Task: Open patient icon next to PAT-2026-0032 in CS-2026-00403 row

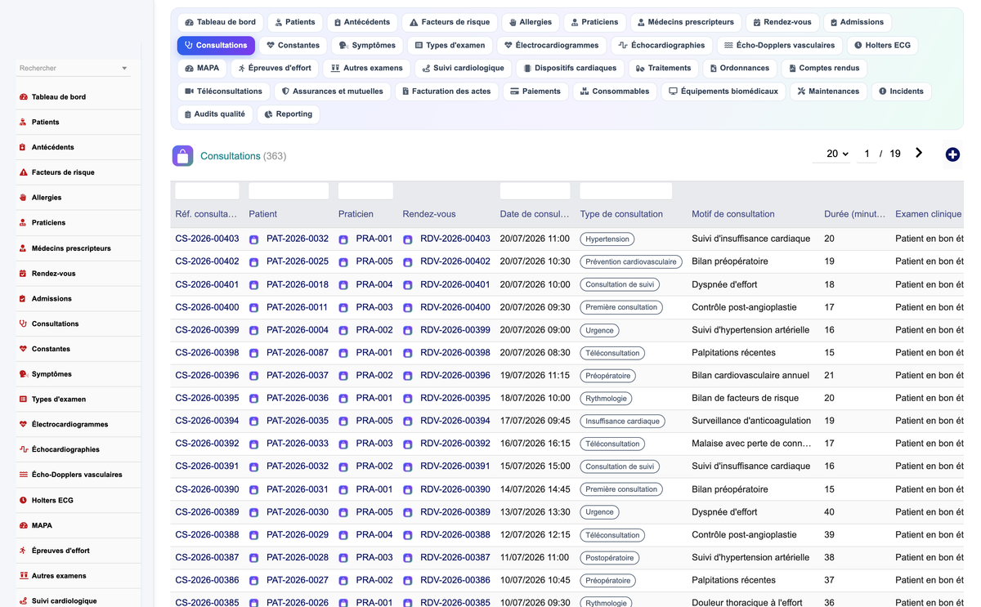Action: (254, 239)
